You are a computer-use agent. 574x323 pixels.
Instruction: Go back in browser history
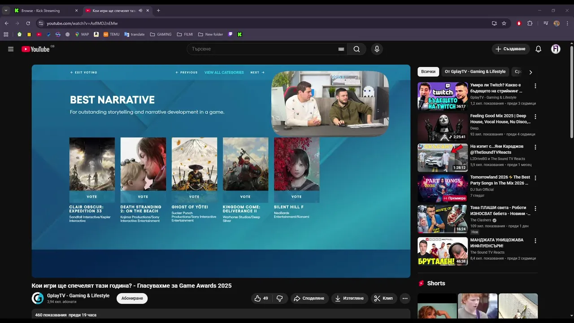(7, 23)
